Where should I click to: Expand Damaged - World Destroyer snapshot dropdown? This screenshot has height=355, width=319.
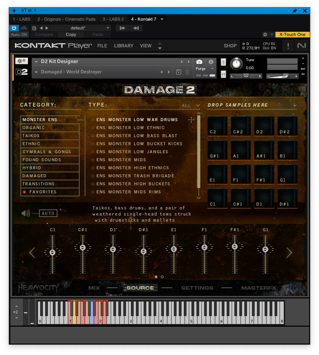pyautogui.click(x=36, y=72)
